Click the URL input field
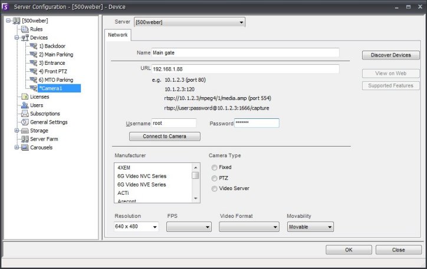The width and height of the screenshot is (427, 269). point(245,69)
